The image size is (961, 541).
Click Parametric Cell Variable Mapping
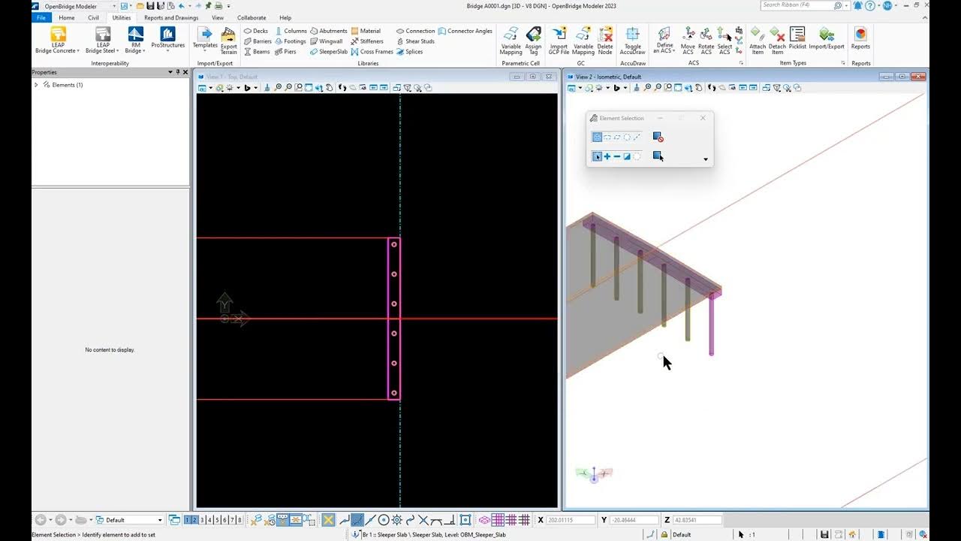point(511,41)
